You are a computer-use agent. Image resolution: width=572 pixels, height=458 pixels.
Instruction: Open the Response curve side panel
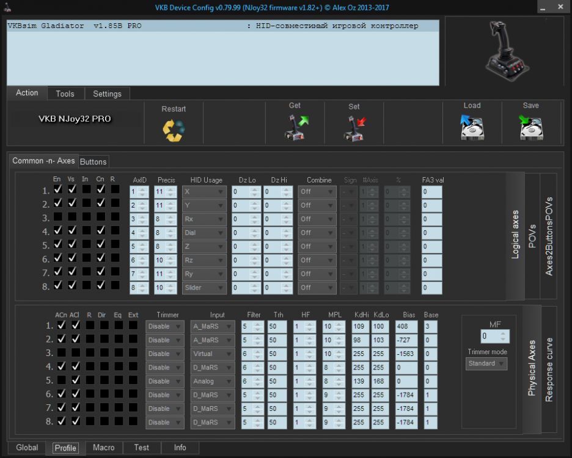click(549, 369)
